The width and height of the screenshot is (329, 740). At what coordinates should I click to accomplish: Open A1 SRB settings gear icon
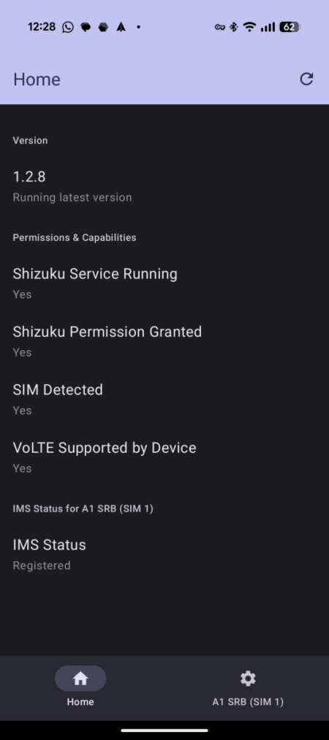tap(248, 678)
